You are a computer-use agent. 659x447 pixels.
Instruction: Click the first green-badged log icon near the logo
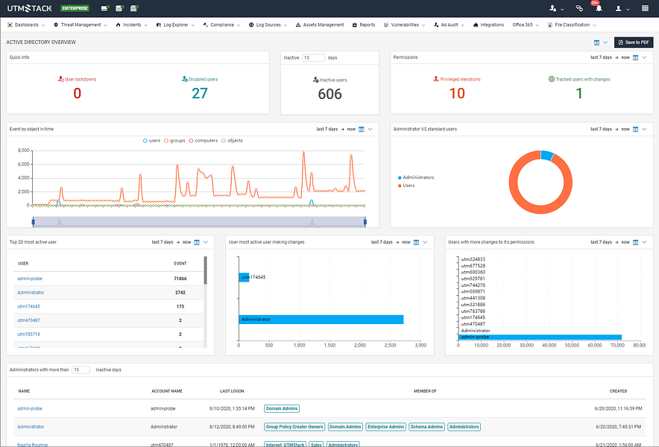104,7
